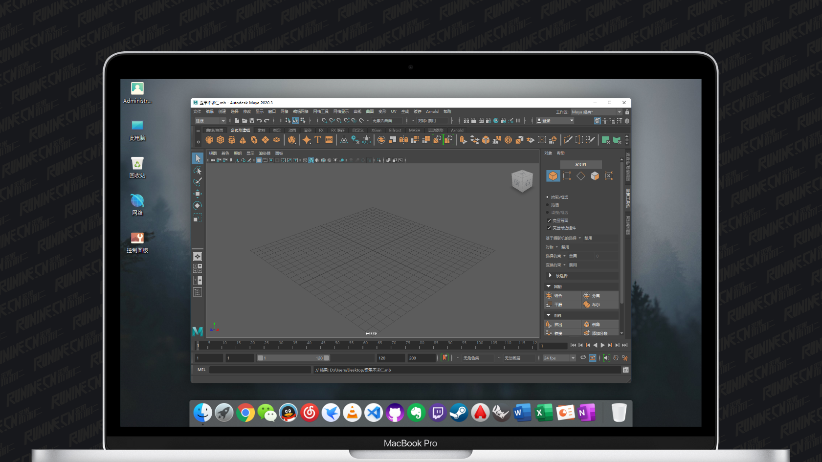Select the 拖选 drag-select radio button

[547, 204]
